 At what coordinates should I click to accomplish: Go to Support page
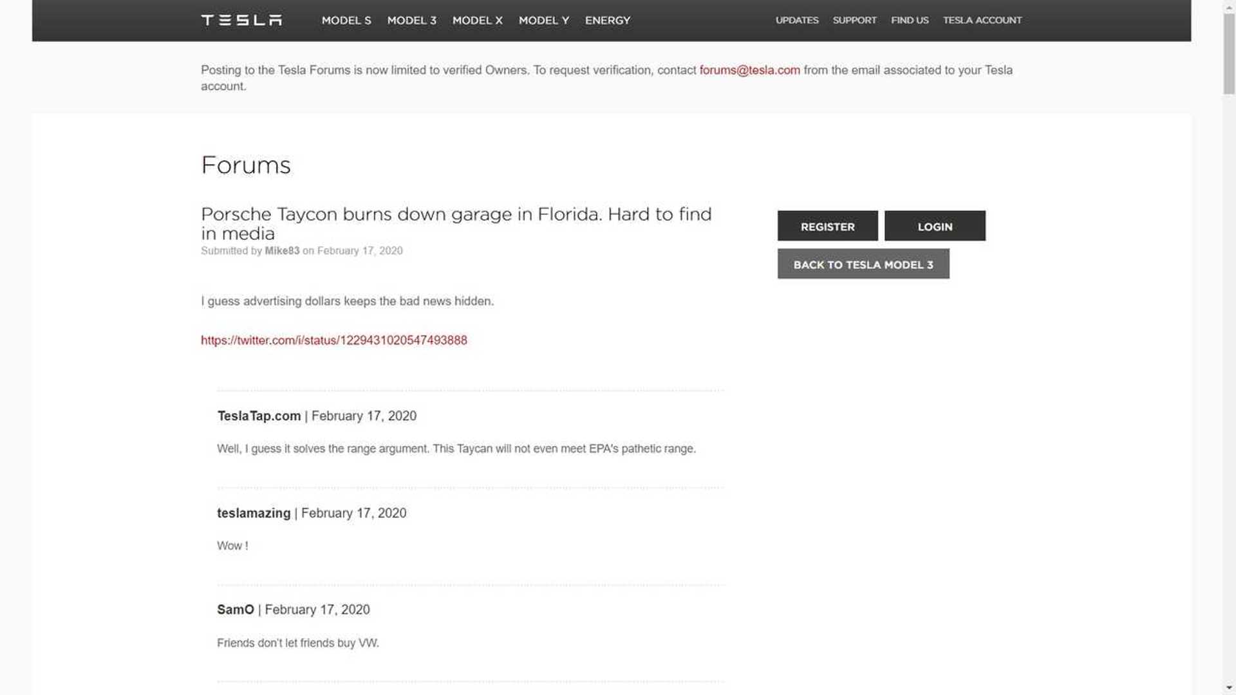tap(854, 21)
